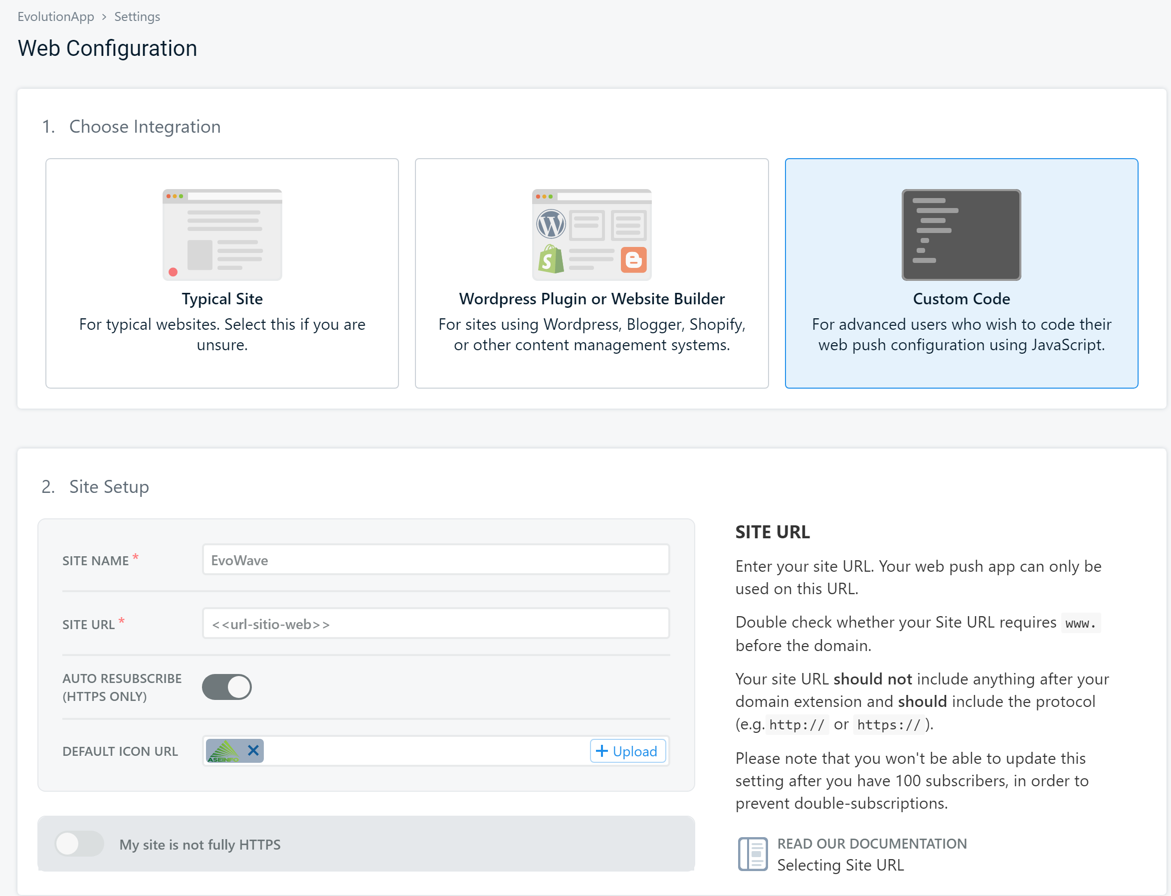This screenshot has height=896, width=1171.
Task: Focus the Site Name input field
Action: click(x=435, y=559)
